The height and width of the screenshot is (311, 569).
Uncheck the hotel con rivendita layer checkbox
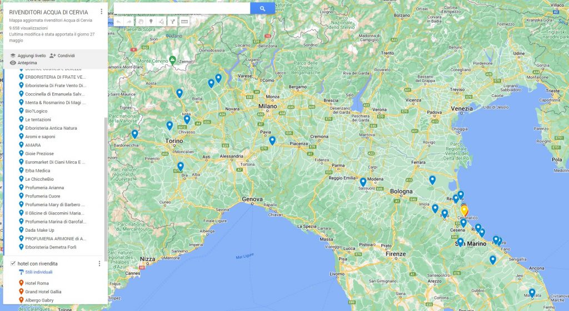(x=13, y=263)
